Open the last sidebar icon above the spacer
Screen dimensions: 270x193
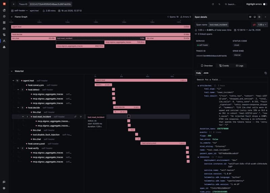pyautogui.click(x=4, y=47)
